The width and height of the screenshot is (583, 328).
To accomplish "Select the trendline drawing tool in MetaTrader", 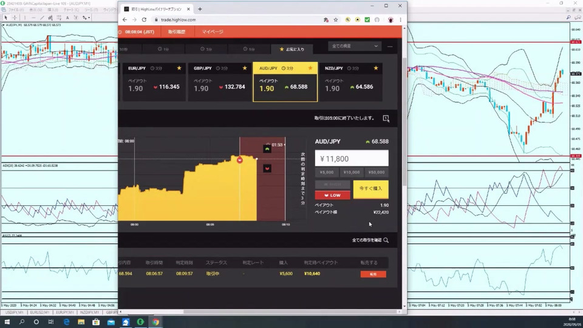I will (x=42, y=18).
